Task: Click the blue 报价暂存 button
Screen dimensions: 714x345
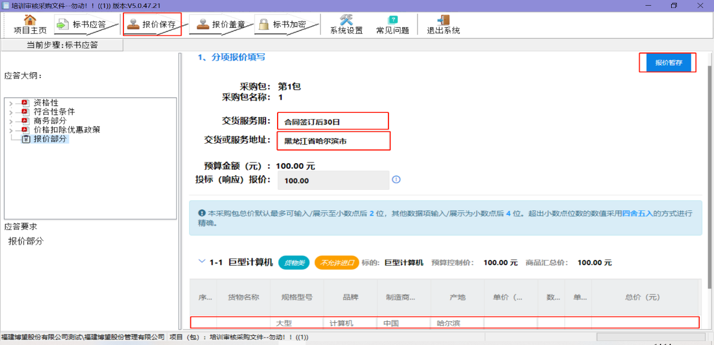Action: click(x=668, y=63)
